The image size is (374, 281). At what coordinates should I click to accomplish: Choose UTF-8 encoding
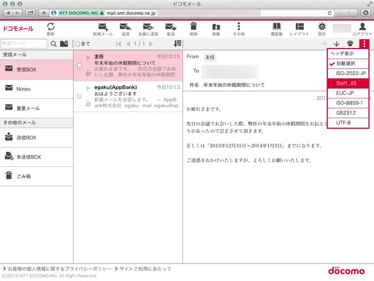click(x=348, y=123)
